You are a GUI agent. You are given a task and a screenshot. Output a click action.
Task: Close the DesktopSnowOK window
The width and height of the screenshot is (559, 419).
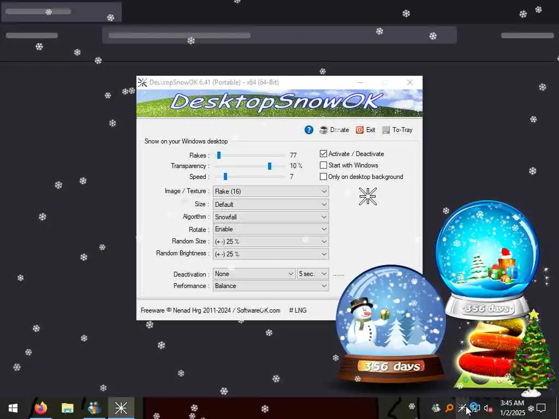point(409,82)
